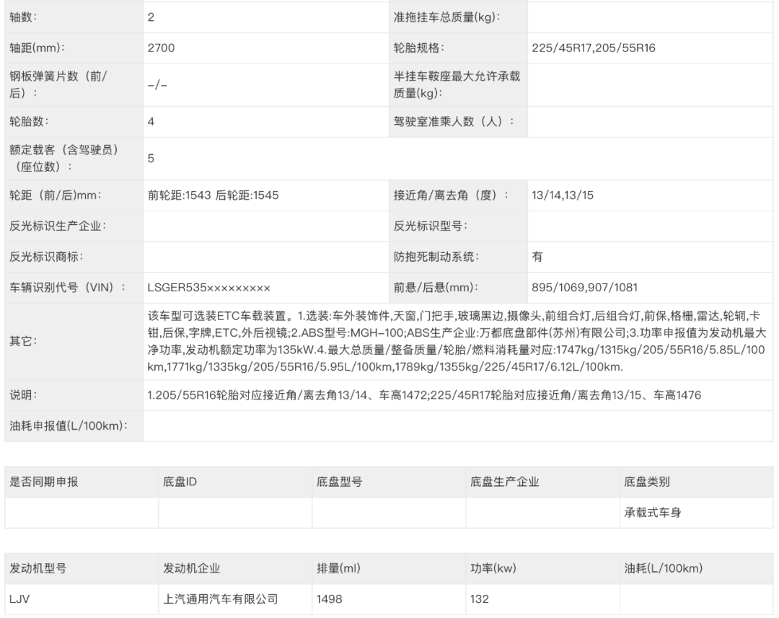The width and height of the screenshot is (779, 618).
Task: Click tire count value 4
Action: click(x=151, y=122)
